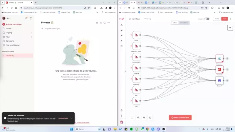Open n8n settings gear in sidebar
Viewport: 235px width, 132px height.
[x=122, y=110]
